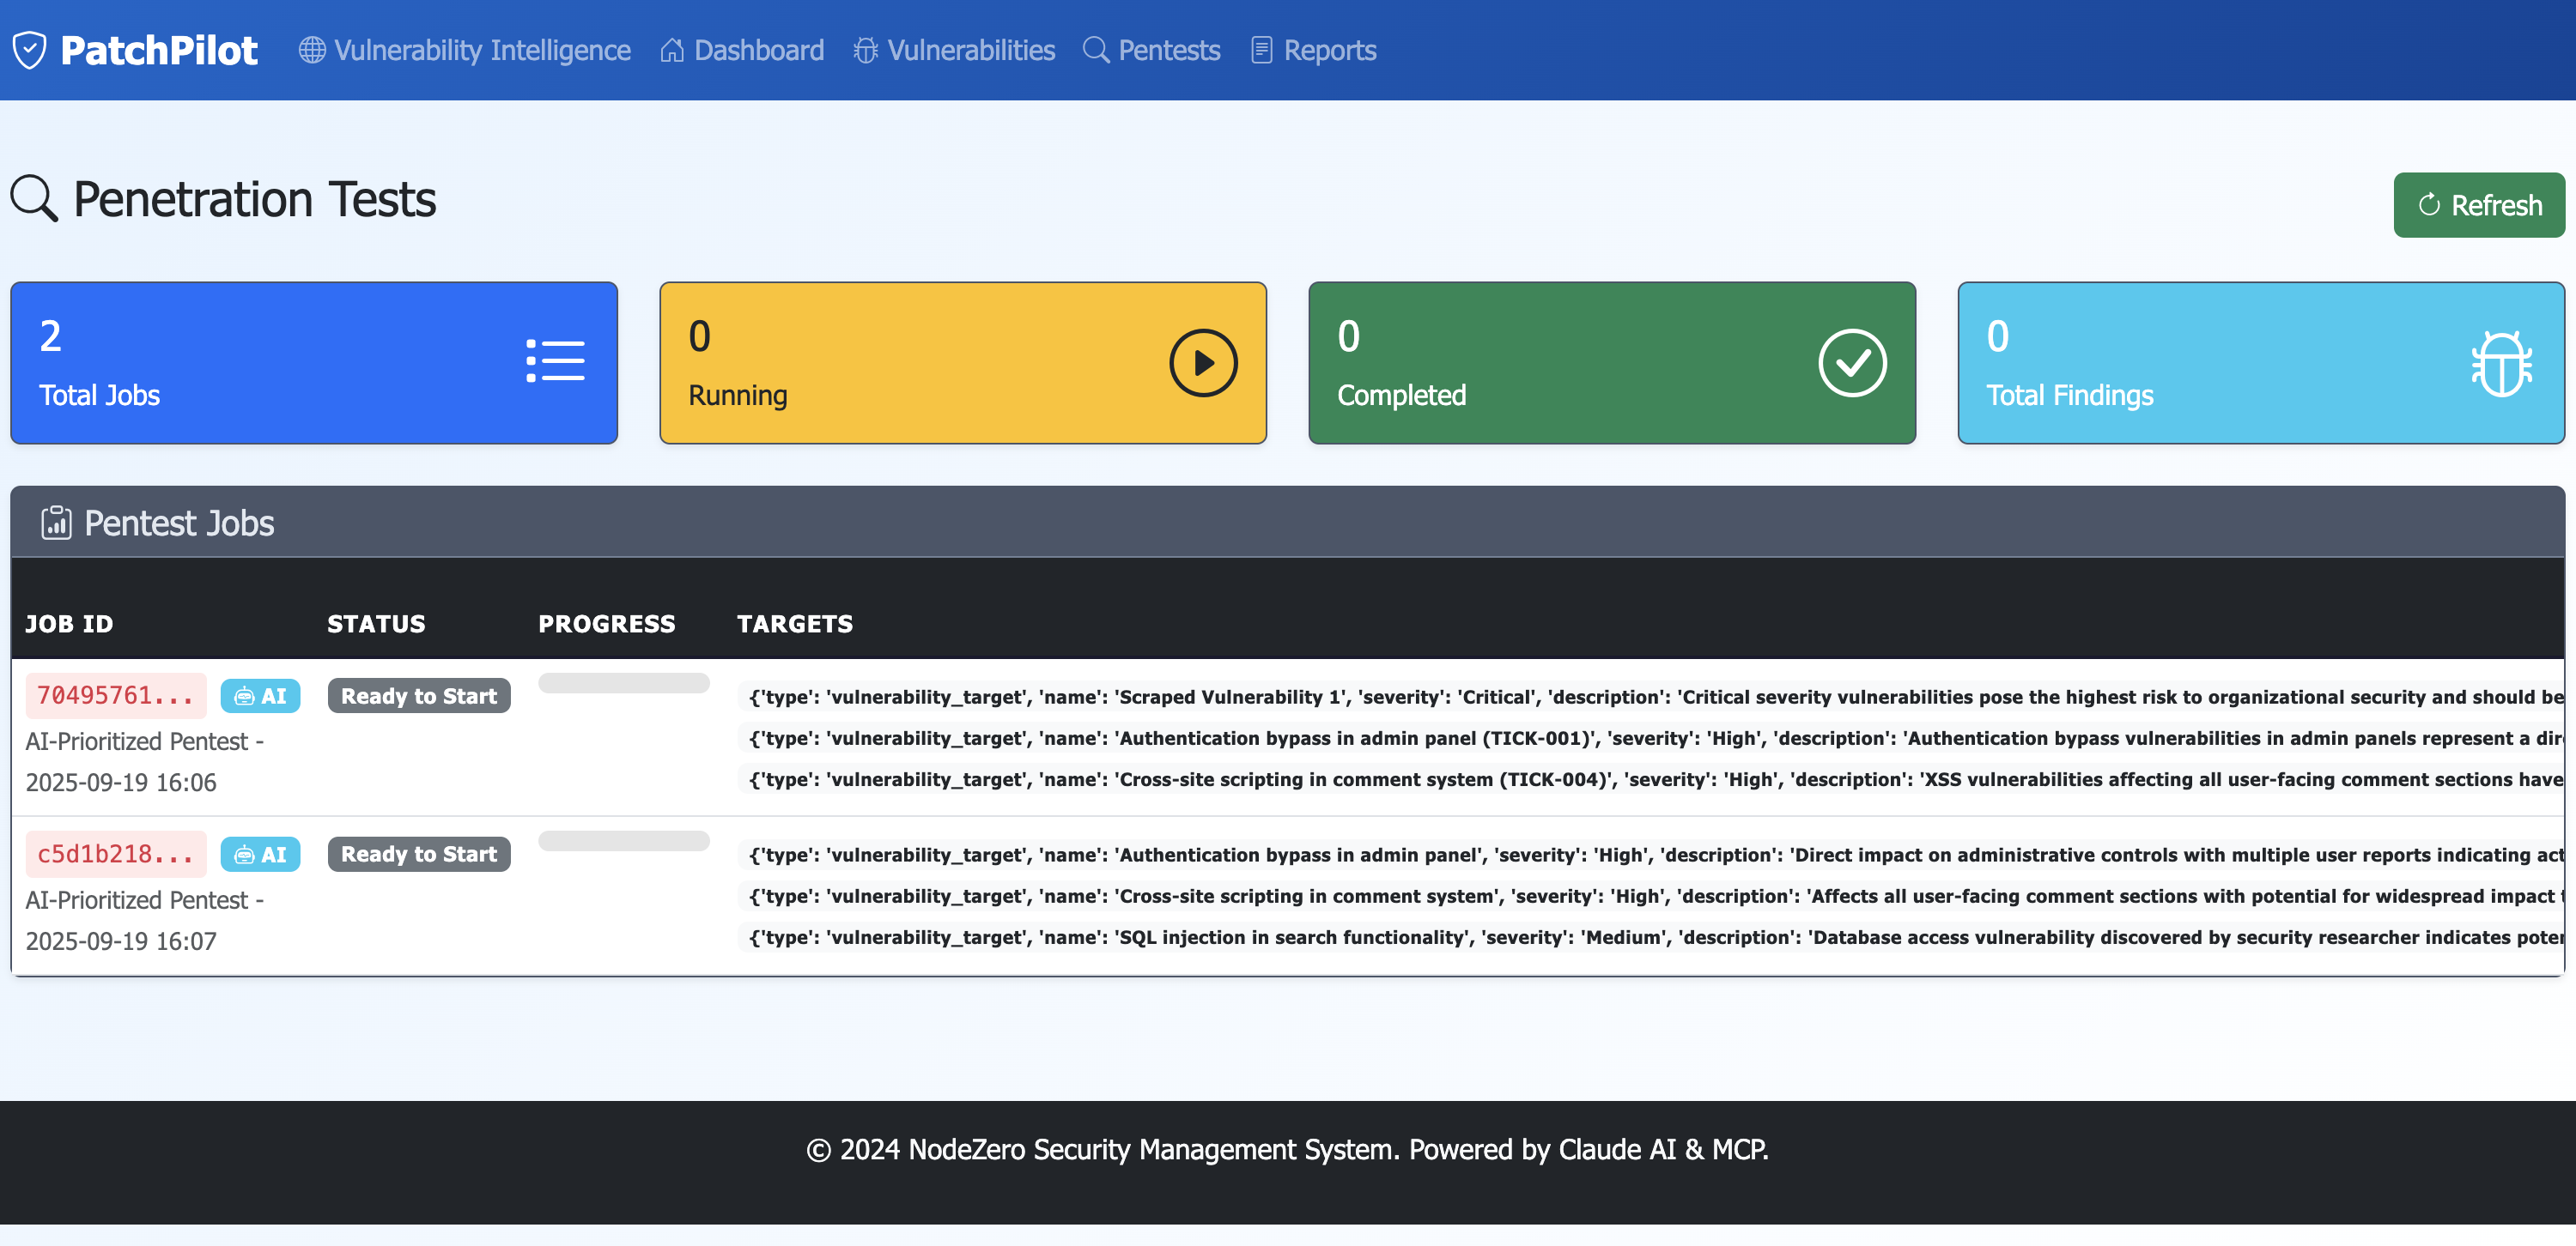Open the Vulnerabilities nav link

point(954,50)
